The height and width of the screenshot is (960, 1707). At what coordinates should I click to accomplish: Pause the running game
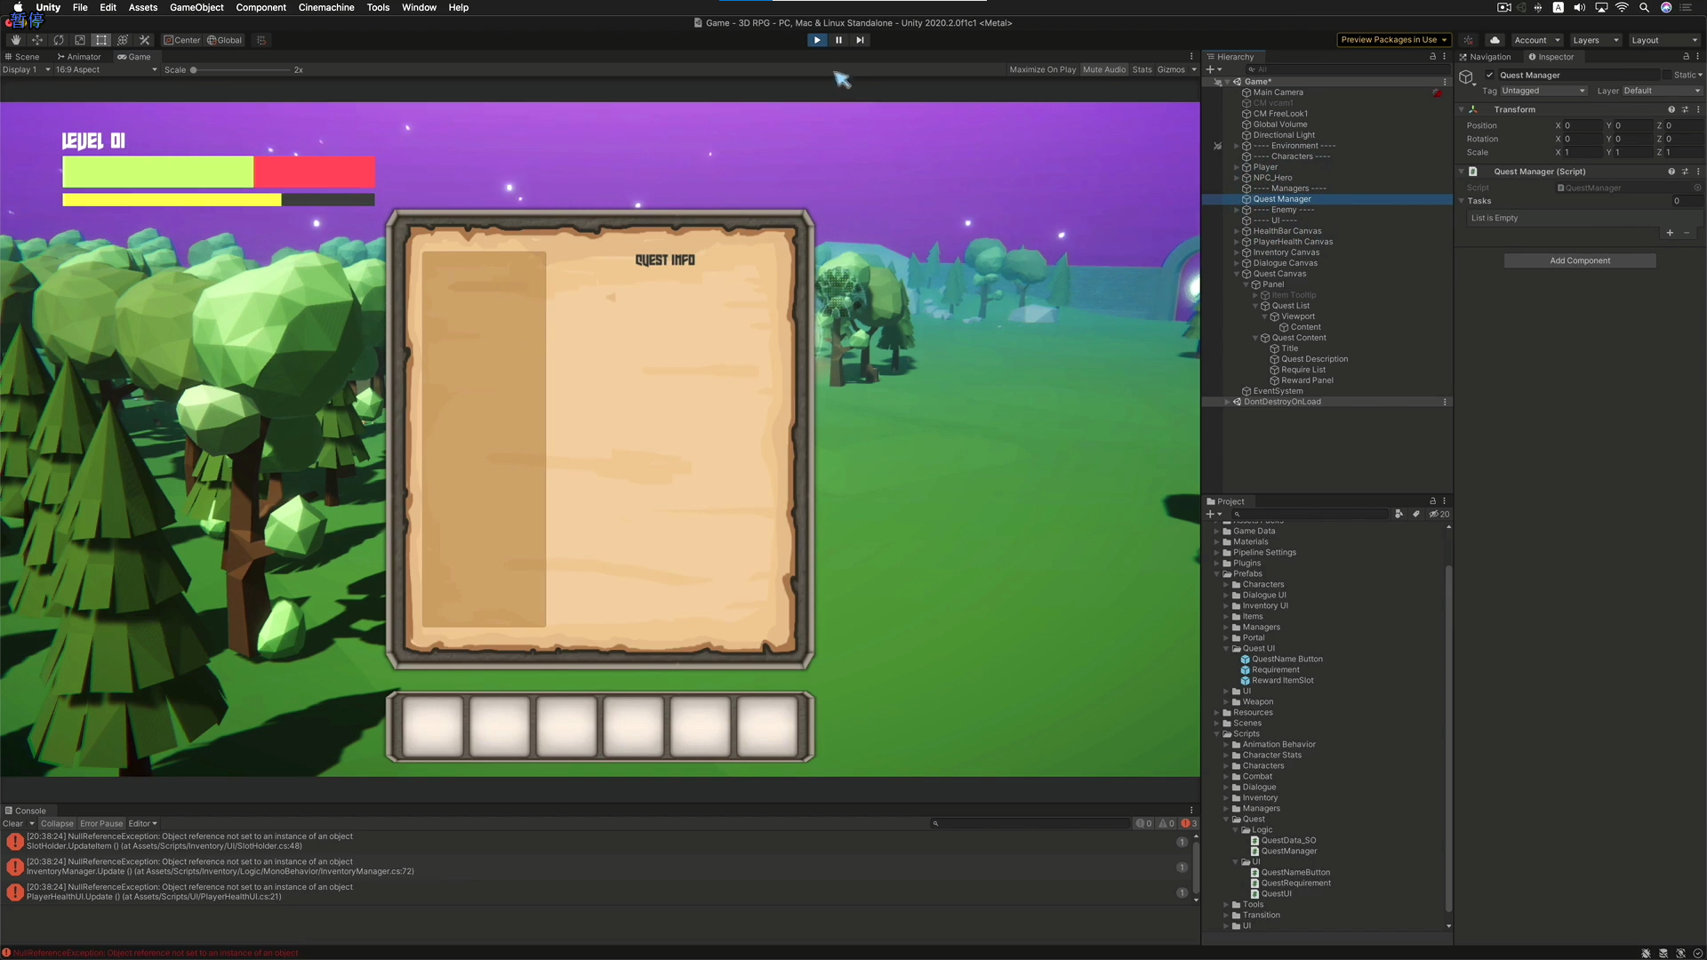pos(838,40)
